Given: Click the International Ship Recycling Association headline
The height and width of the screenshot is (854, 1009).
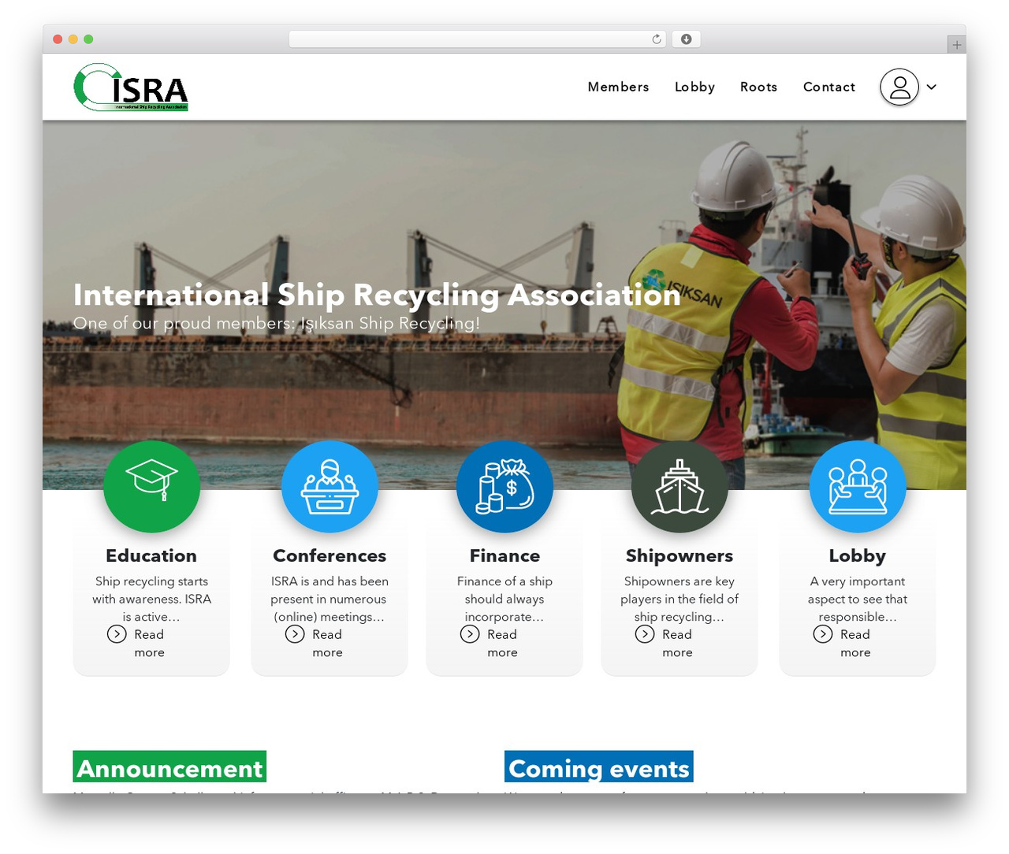Looking at the screenshot, I should tap(377, 295).
